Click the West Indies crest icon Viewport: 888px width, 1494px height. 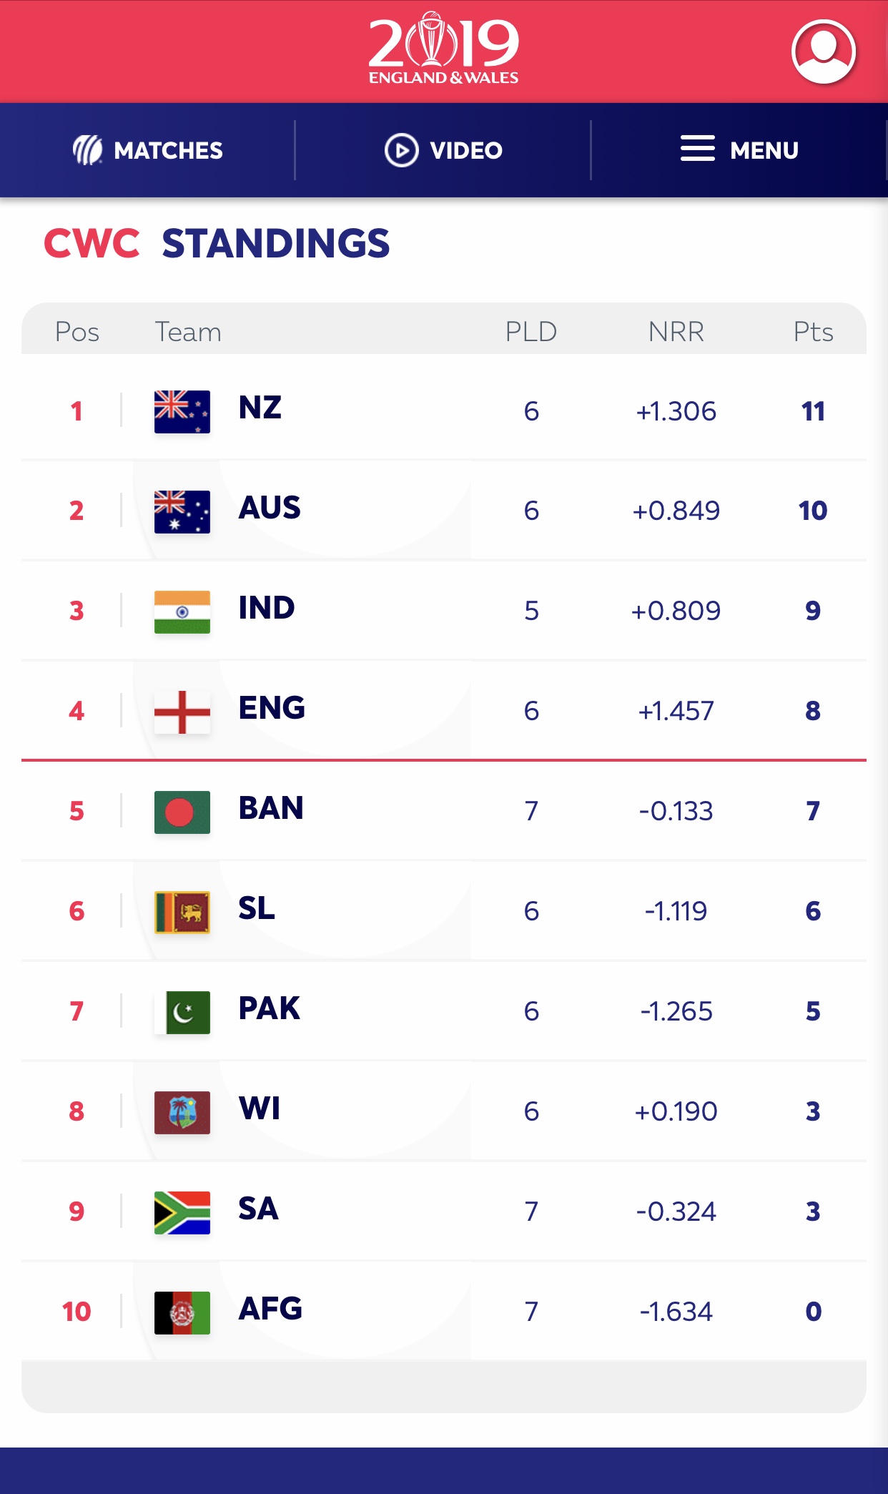[x=182, y=1112]
